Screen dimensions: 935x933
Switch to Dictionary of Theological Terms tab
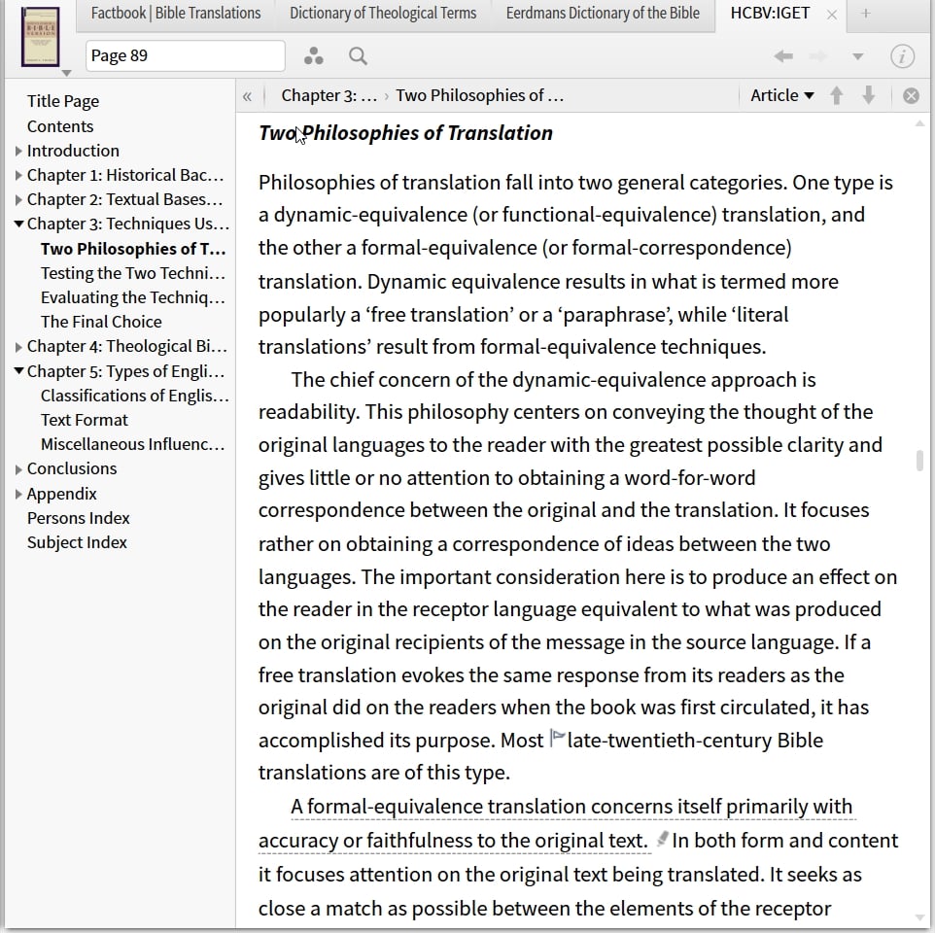point(383,13)
